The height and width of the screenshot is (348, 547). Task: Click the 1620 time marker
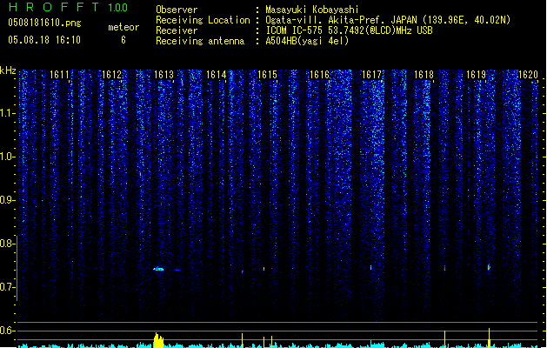point(528,75)
